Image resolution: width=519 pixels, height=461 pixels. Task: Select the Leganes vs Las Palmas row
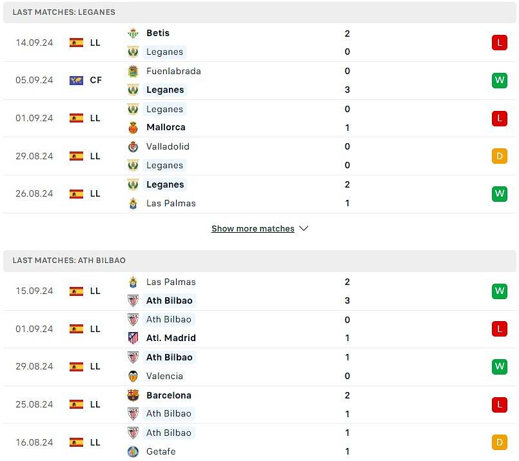click(x=258, y=194)
